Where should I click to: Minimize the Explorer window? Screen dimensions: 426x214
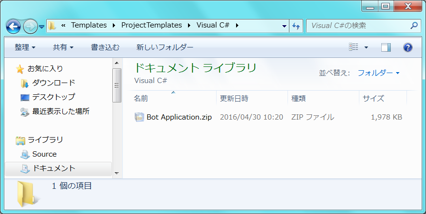370,7
